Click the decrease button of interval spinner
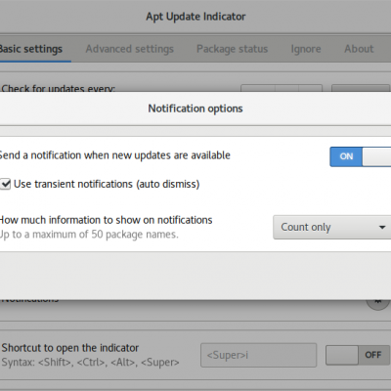Image resolution: width=391 pixels, height=391 pixels. click(x=287, y=88)
